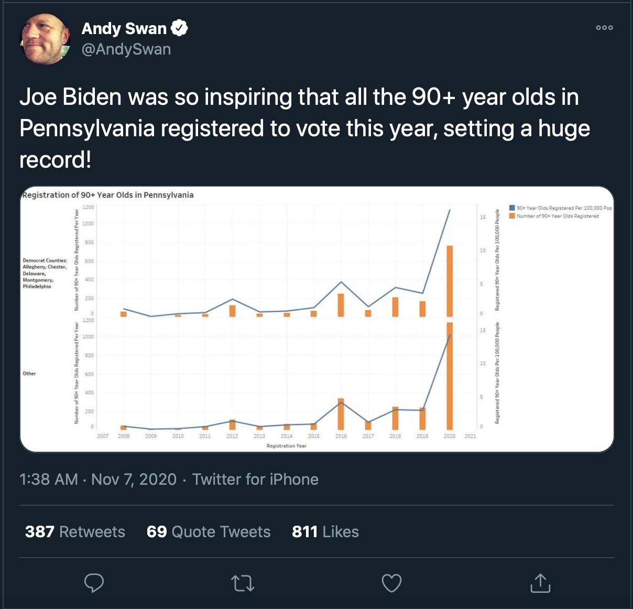Screen dimensions: 633x609
Task: Click the reply speech bubble icon
Action: tap(94, 582)
